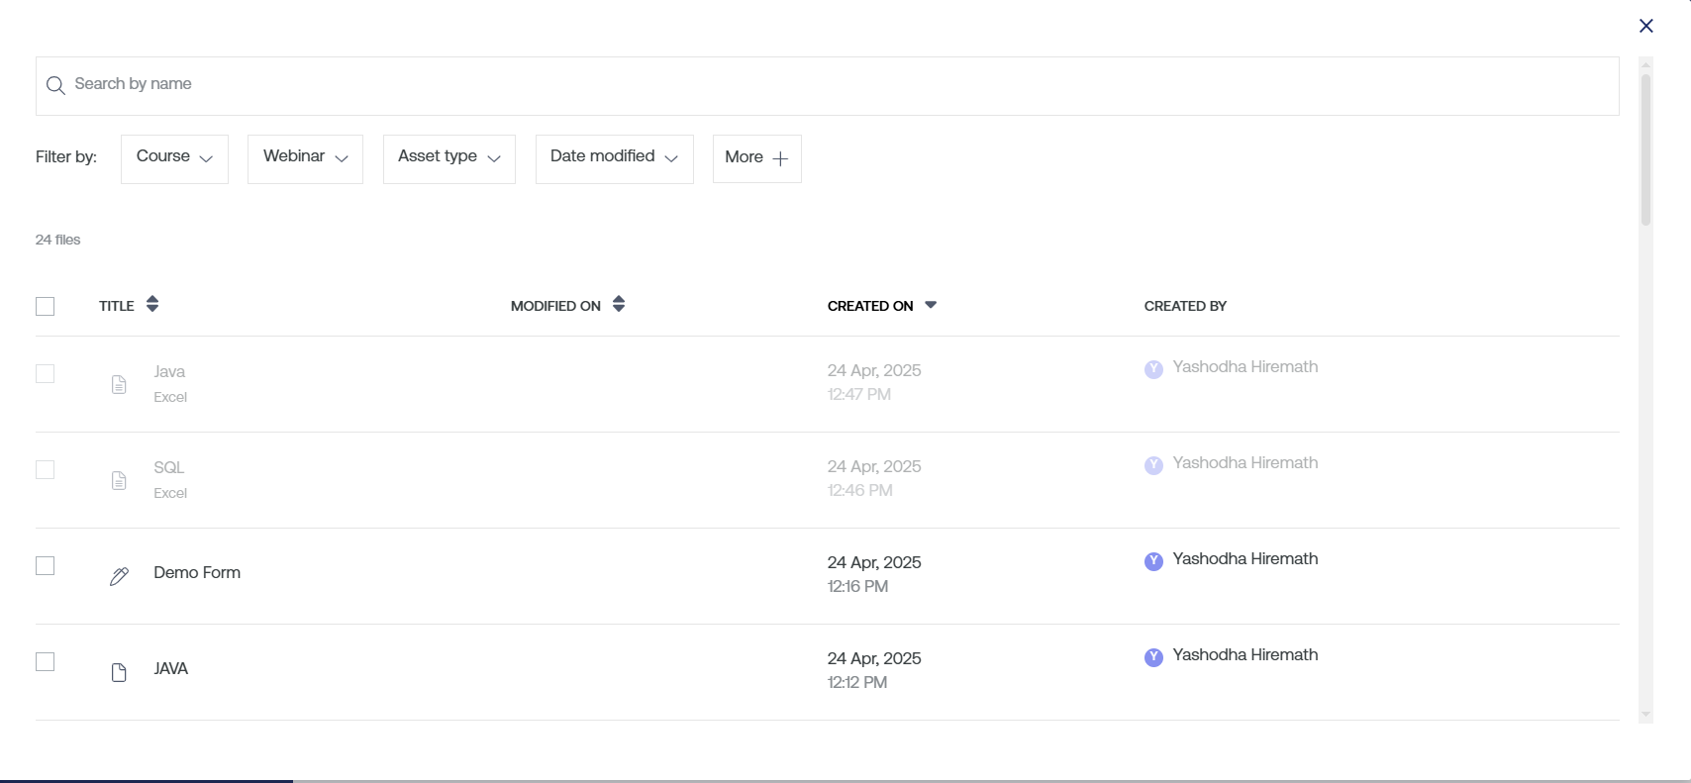Check the Demo Form row checkbox

click(x=45, y=566)
